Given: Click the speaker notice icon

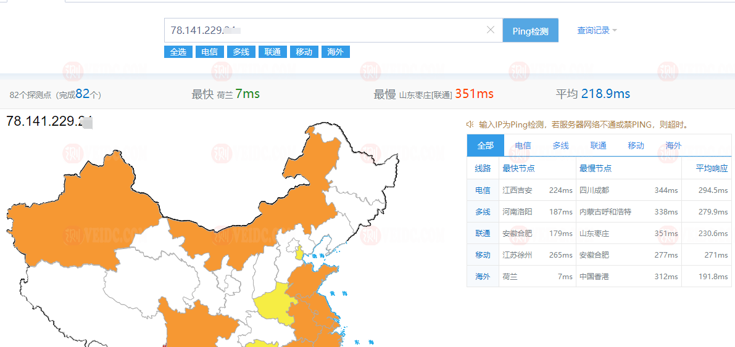Looking at the screenshot, I should click(470, 124).
